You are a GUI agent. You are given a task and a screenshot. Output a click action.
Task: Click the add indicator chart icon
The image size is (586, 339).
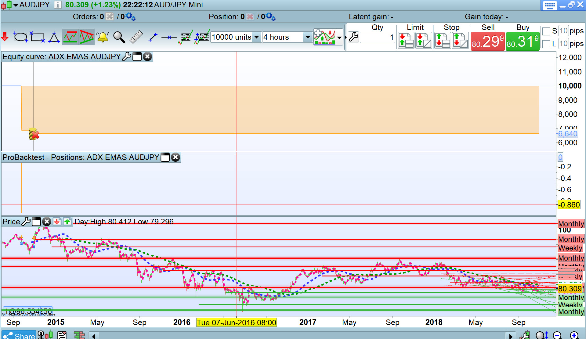coord(324,37)
